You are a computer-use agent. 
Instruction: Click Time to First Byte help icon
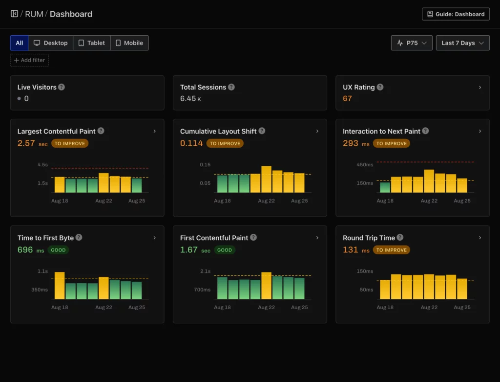79,237
